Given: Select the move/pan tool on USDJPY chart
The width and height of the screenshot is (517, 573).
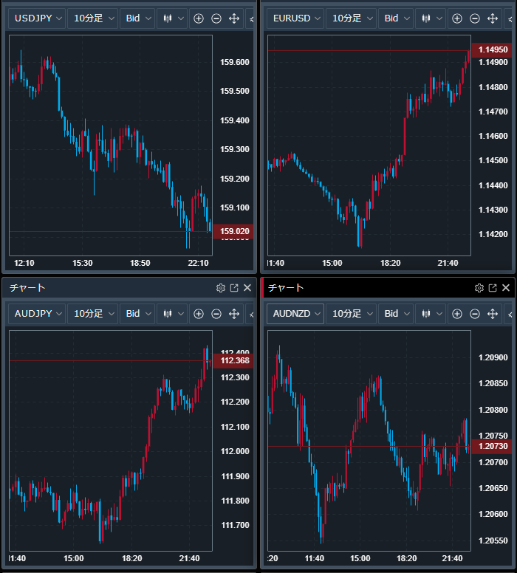Looking at the screenshot, I should 234,18.
